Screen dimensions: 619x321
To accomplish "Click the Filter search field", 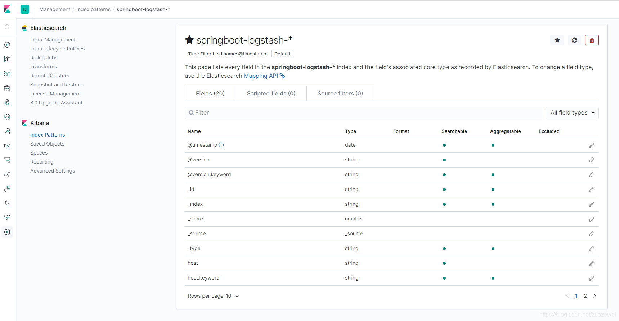I will pyautogui.click(x=363, y=113).
